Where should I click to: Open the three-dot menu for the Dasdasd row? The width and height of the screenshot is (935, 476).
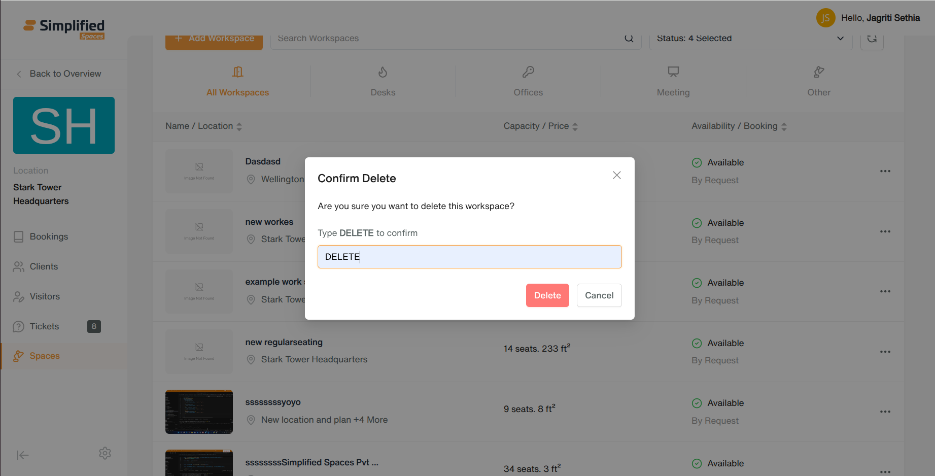(x=885, y=171)
